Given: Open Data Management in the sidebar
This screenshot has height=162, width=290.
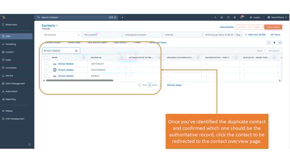Looking at the screenshot, I should click(x=13, y=84).
